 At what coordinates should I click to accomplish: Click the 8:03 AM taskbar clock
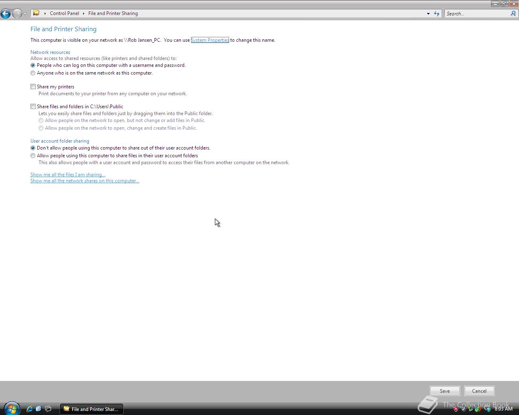point(504,409)
